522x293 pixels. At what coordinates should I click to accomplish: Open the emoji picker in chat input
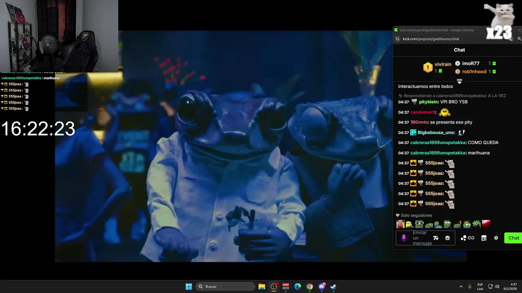click(x=447, y=238)
